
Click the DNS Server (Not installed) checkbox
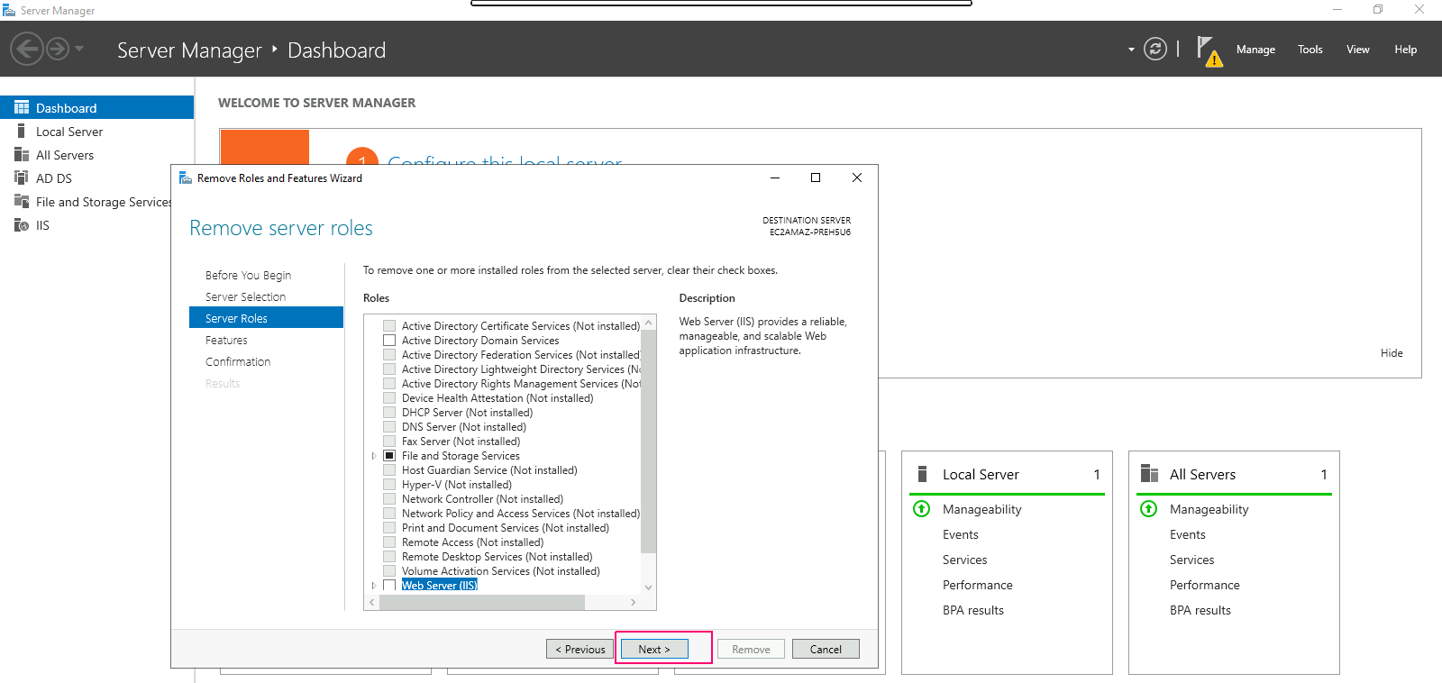click(x=389, y=427)
